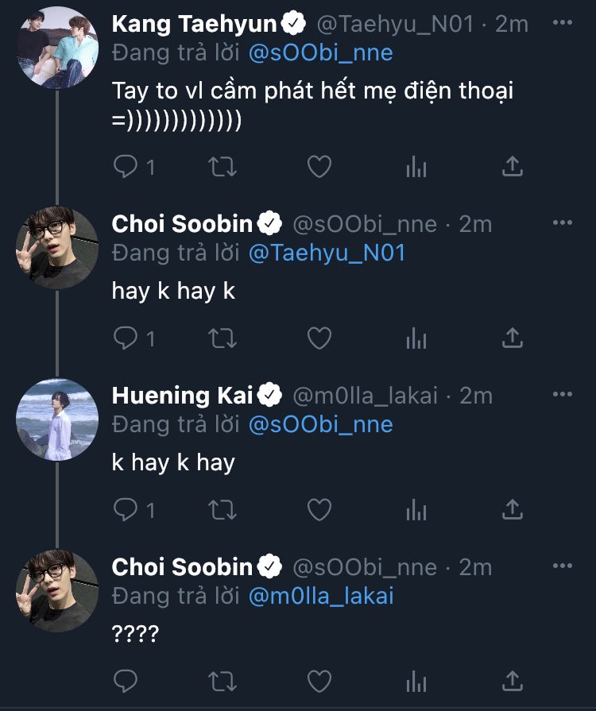Image resolution: width=596 pixels, height=711 pixels.
Task: Share Kang Taehyun's tweet
Action: (x=513, y=166)
